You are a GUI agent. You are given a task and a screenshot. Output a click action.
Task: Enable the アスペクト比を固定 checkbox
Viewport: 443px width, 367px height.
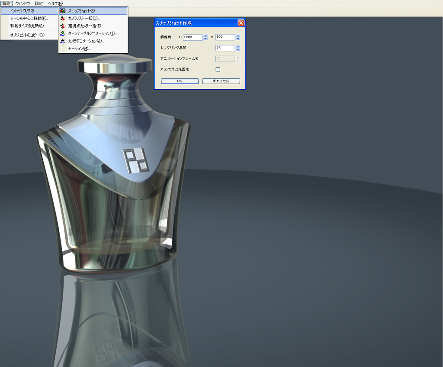218,69
